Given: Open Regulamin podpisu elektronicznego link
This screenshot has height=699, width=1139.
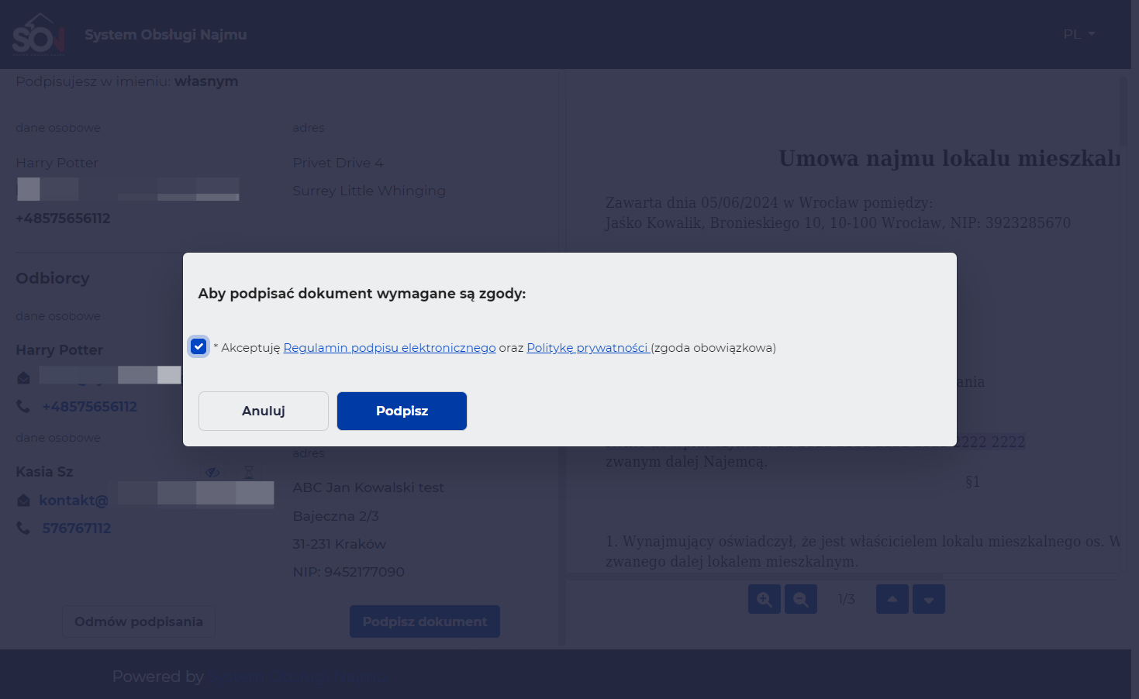Looking at the screenshot, I should [x=389, y=348].
